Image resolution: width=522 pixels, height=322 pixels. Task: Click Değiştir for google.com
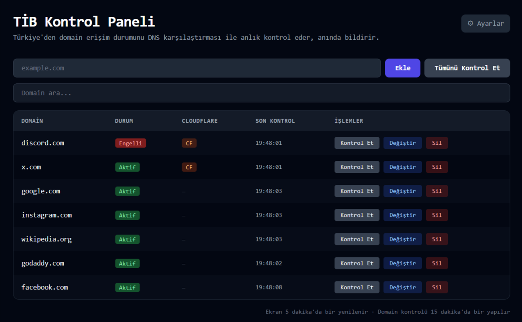[x=403, y=191]
